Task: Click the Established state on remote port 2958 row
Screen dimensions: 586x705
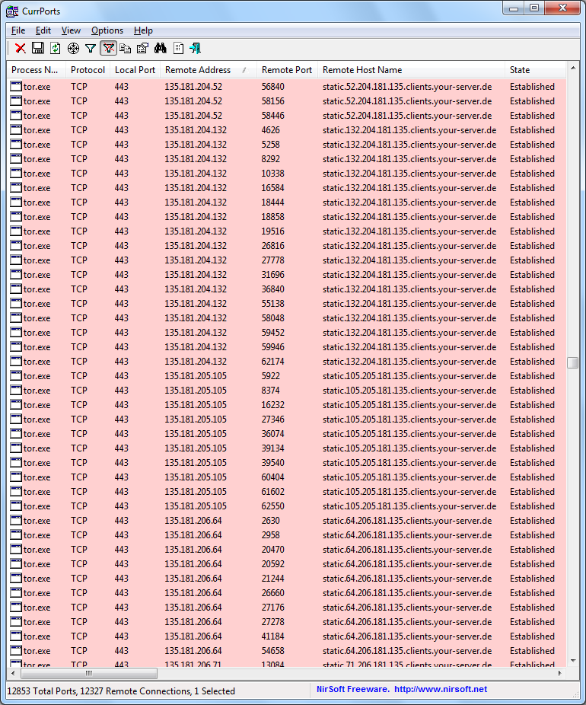Action: point(532,535)
